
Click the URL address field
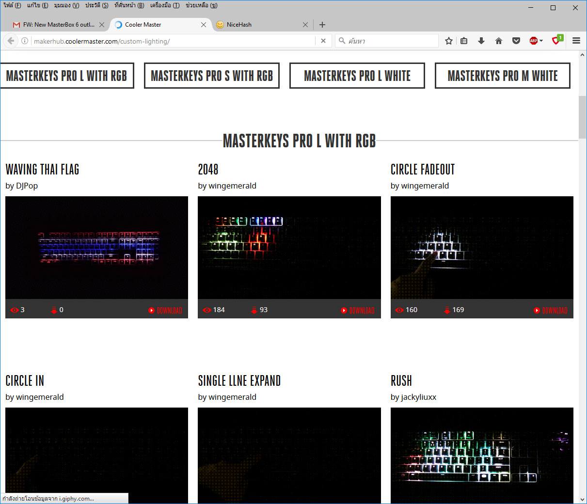click(x=172, y=41)
